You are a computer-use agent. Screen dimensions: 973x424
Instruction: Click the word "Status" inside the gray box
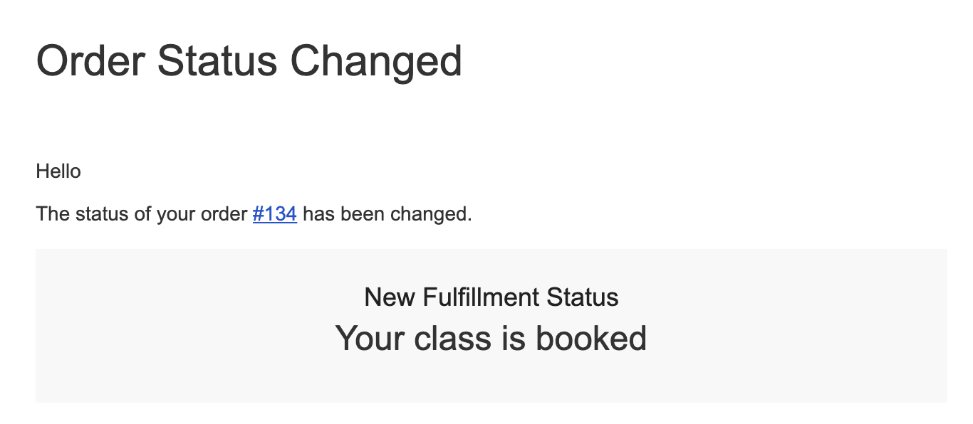coord(583,297)
